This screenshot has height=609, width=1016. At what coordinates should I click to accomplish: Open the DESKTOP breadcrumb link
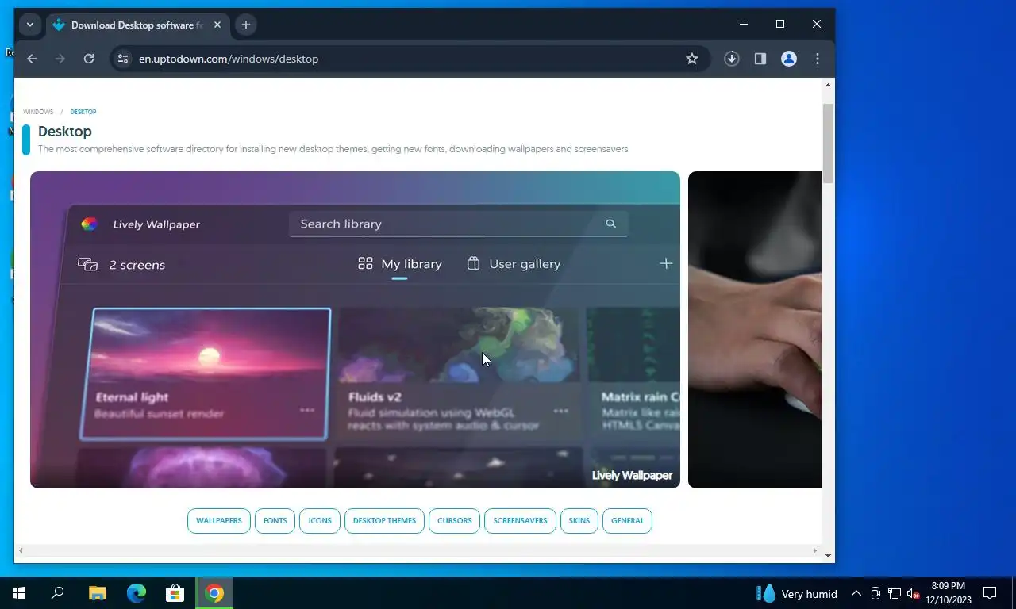point(83,112)
